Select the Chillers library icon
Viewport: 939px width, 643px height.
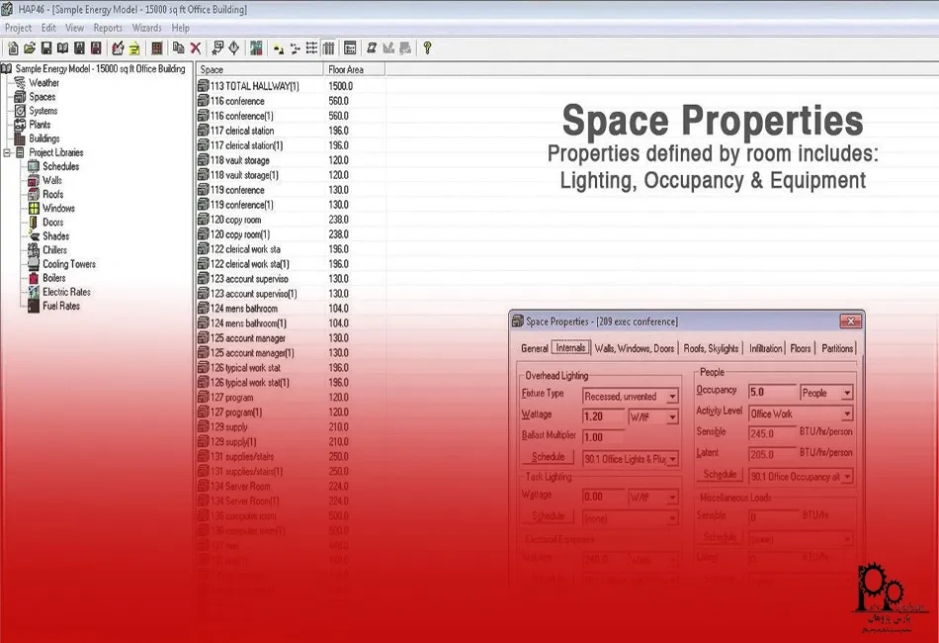32,250
